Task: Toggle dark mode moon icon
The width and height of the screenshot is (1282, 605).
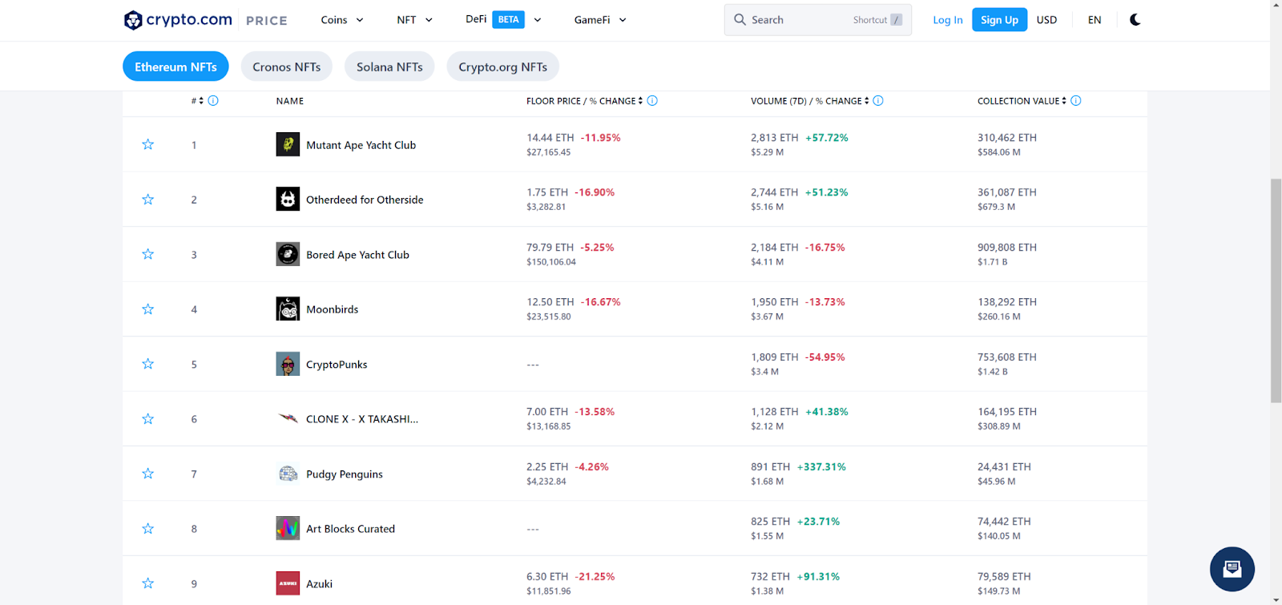Action: tap(1135, 20)
